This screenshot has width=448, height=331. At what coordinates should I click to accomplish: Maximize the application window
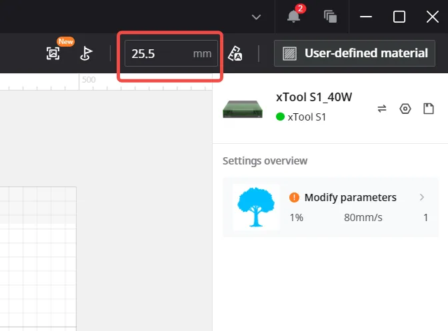pyautogui.click(x=399, y=17)
